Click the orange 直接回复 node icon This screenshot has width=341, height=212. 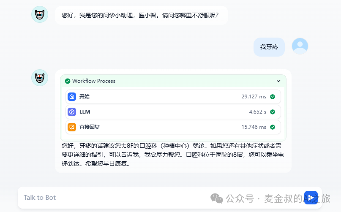(72, 127)
